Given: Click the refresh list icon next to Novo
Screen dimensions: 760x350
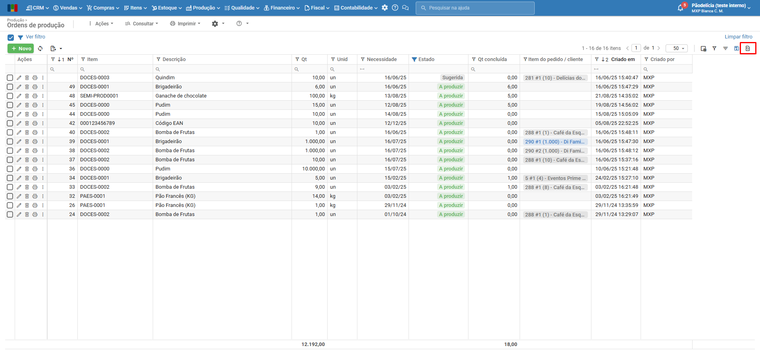Looking at the screenshot, I should 40,48.
